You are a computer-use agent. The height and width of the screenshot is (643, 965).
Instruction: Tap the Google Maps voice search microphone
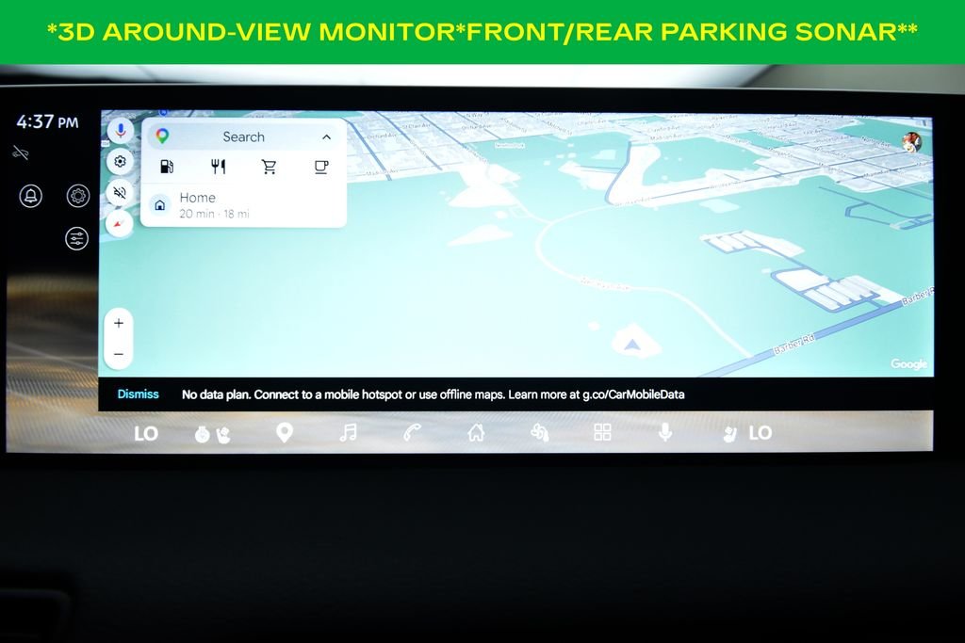point(121,130)
